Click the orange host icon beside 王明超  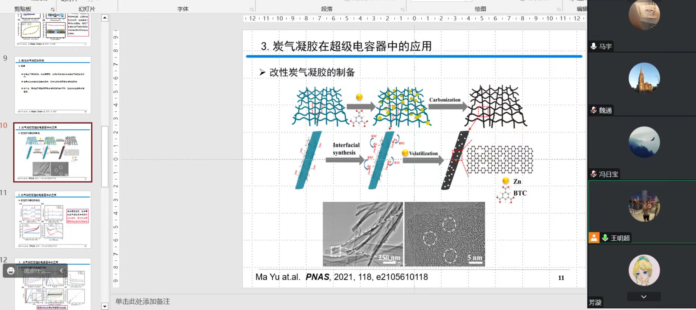594,238
